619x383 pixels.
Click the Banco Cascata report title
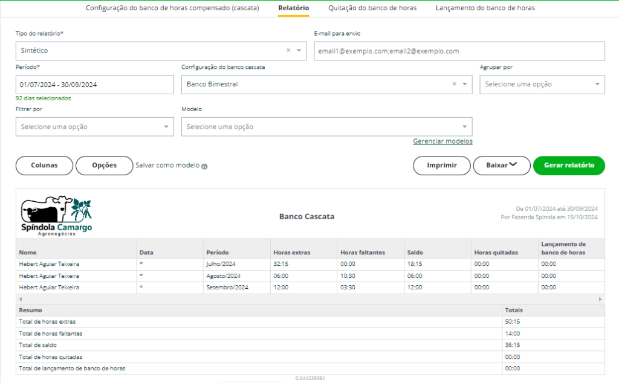306,216
